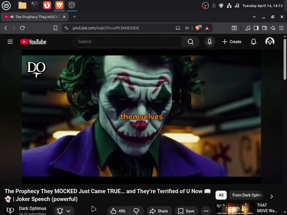
Task: Open the media control music icon in toolbar
Action: click(x=248, y=28)
